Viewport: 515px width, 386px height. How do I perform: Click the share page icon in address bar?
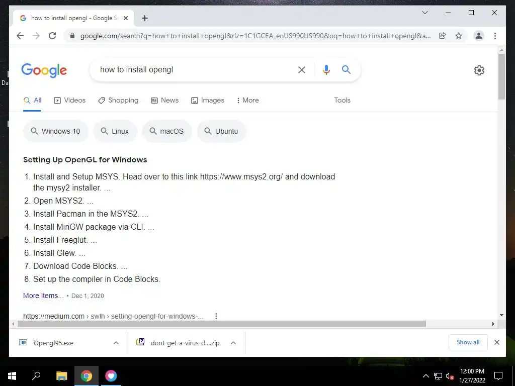click(443, 36)
